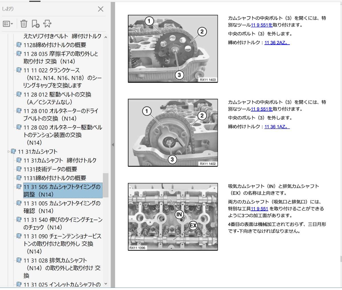Click the しおり panel title

pyautogui.click(x=8, y=9)
